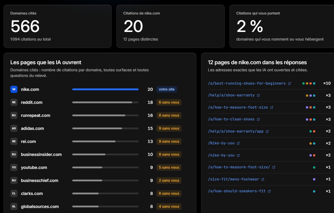Click the 'Citations de nike.com' card showing 20
The image size is (334, 213).
coord(171,26)
